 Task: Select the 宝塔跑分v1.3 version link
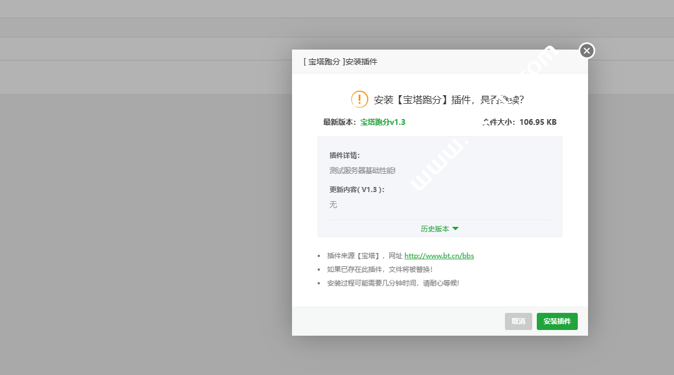[381, 121]
